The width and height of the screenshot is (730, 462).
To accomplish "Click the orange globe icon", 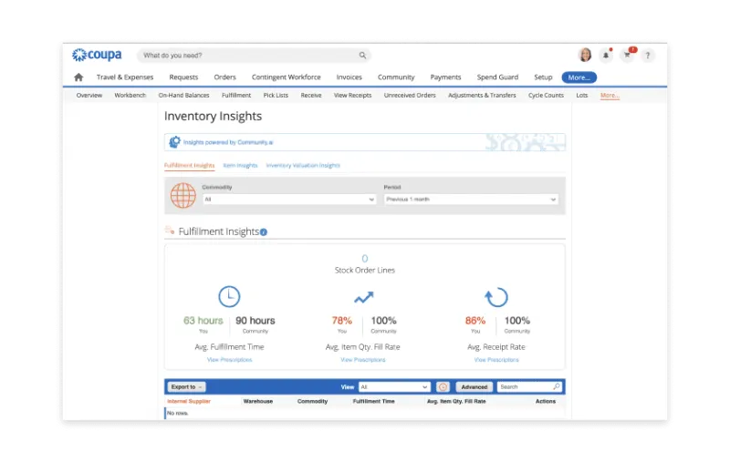I will (x=183, y=195).
